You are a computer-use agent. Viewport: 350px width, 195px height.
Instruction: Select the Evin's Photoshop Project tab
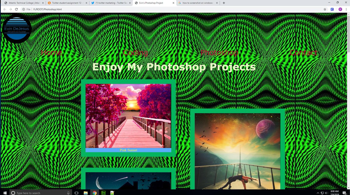pyautogui.click(x=155, y=3)
